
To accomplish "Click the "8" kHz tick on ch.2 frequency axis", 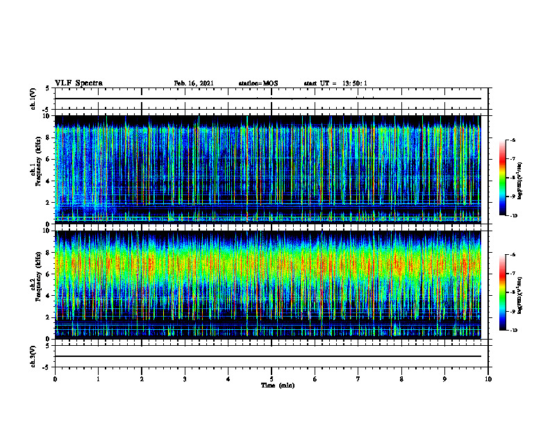I will tap(49, 253).
